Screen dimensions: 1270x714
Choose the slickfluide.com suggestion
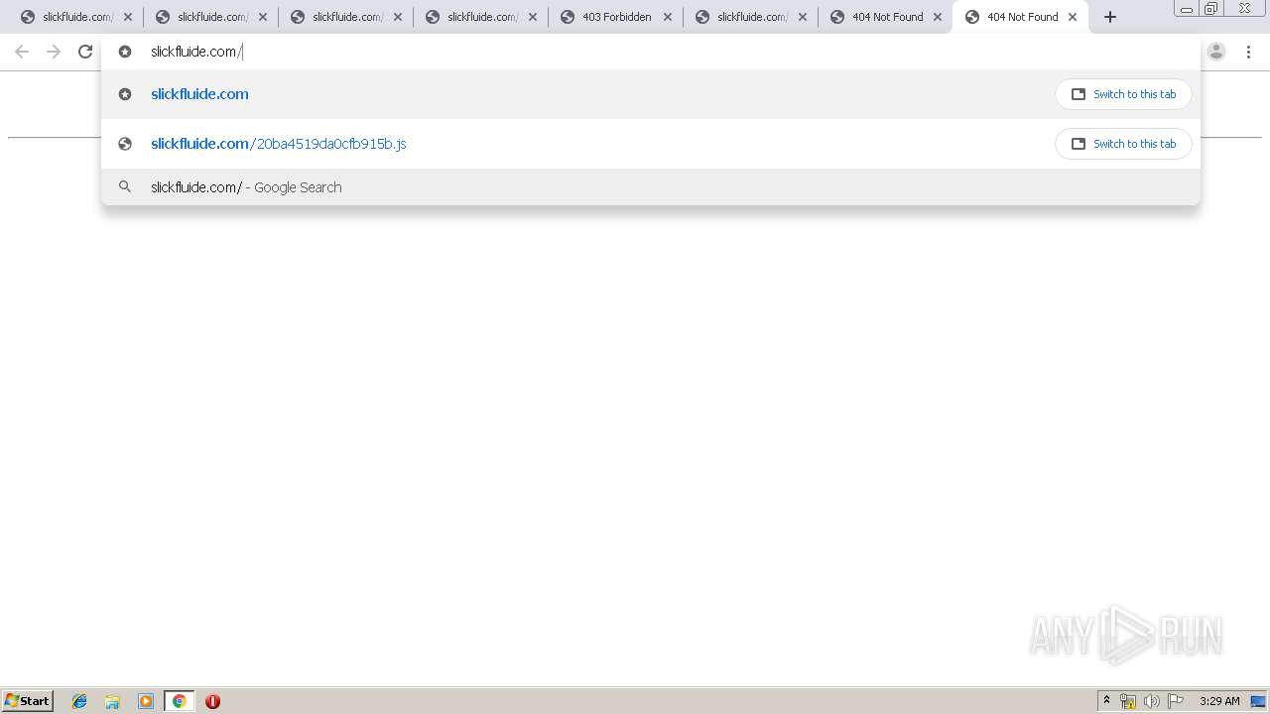(650, 94)
